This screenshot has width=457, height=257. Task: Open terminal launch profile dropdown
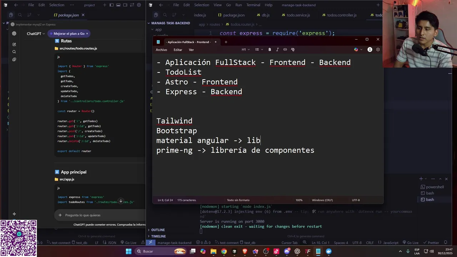pos(426,179)
